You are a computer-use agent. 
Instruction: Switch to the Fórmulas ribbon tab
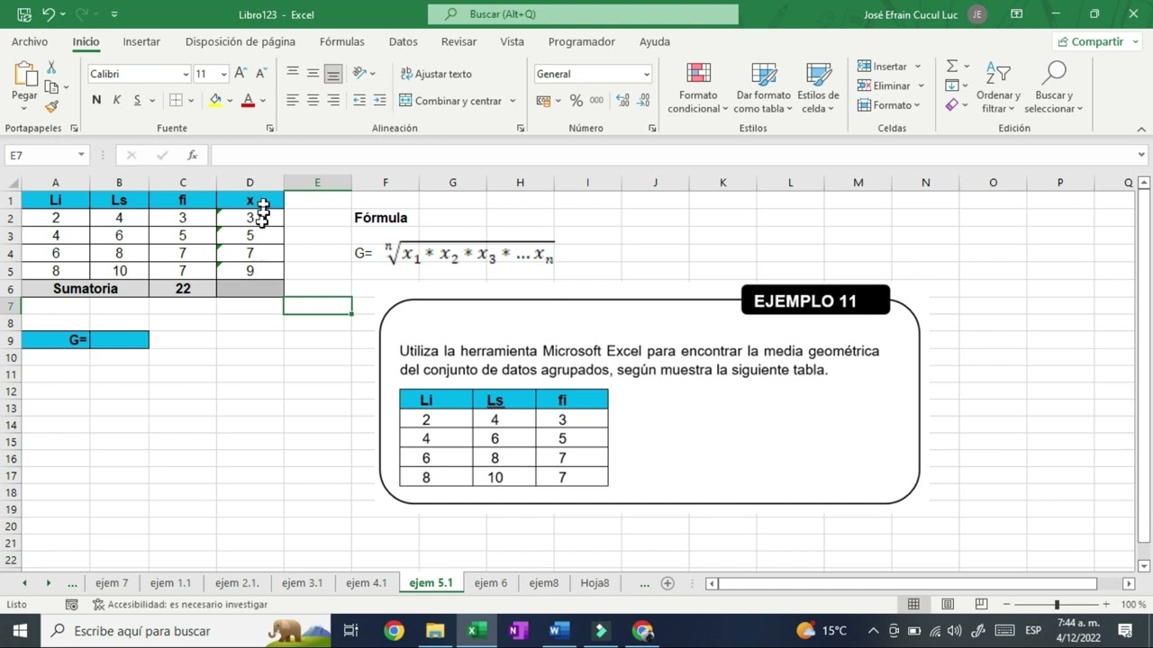(x=341, y=41)
